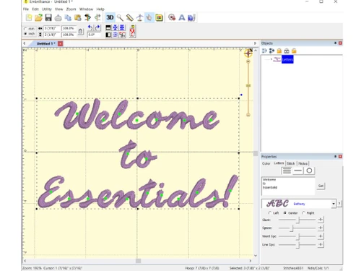Click the merge design icon after letter A
Screen dimensions: 361x271
tap(191, 17)
